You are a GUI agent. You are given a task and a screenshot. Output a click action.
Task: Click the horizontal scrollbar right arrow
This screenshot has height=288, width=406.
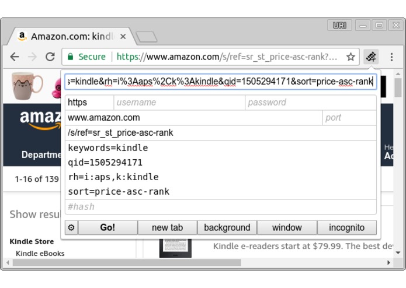click(388, 262)
